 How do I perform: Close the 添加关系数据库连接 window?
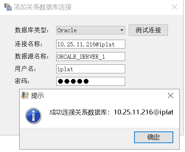(x=174, y=7)
